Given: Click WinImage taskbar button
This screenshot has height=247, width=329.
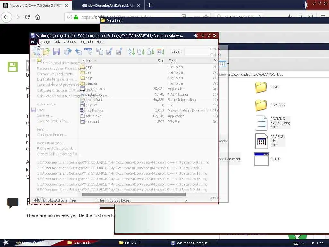Looking at the screenshot, I should pos(192,243).
